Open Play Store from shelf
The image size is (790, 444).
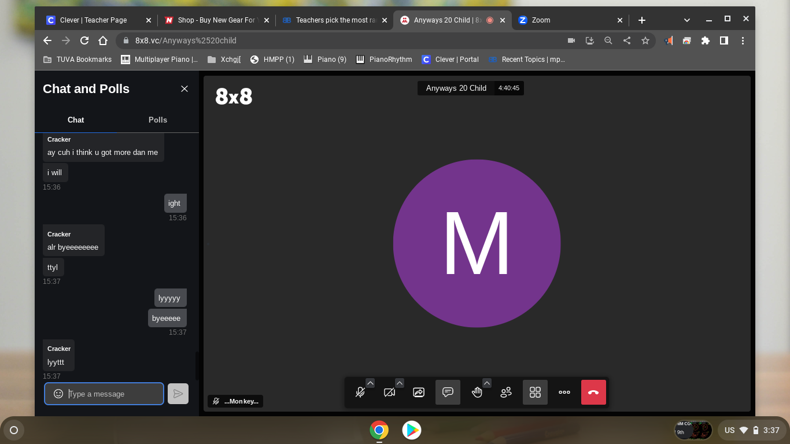412,430
